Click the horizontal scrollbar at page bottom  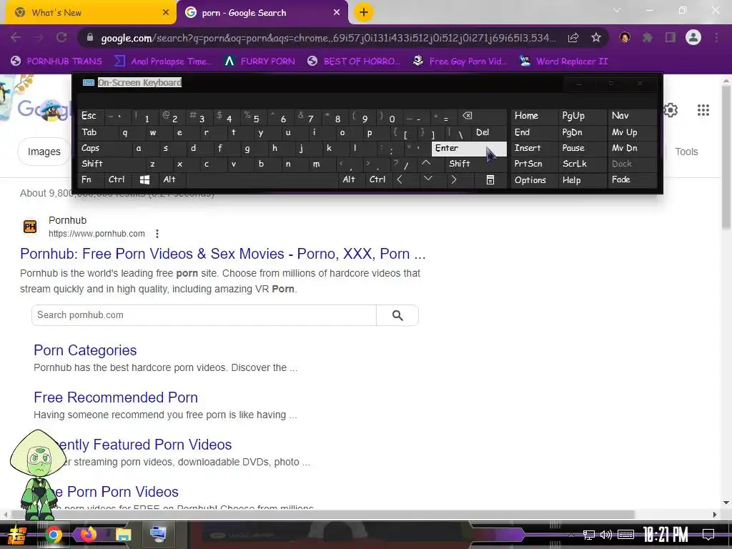click(323, 515)
